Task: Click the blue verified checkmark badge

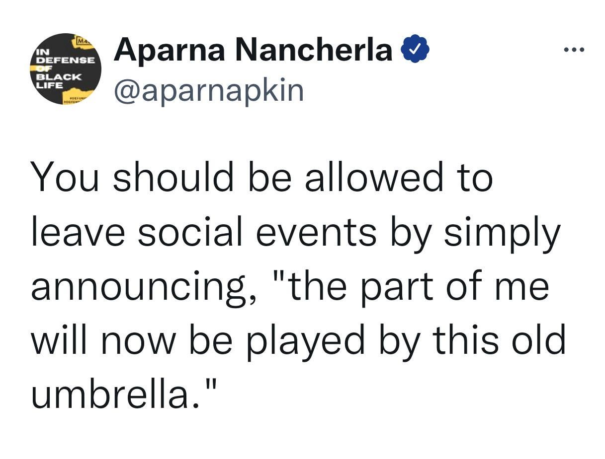Action: pos(415,50)
